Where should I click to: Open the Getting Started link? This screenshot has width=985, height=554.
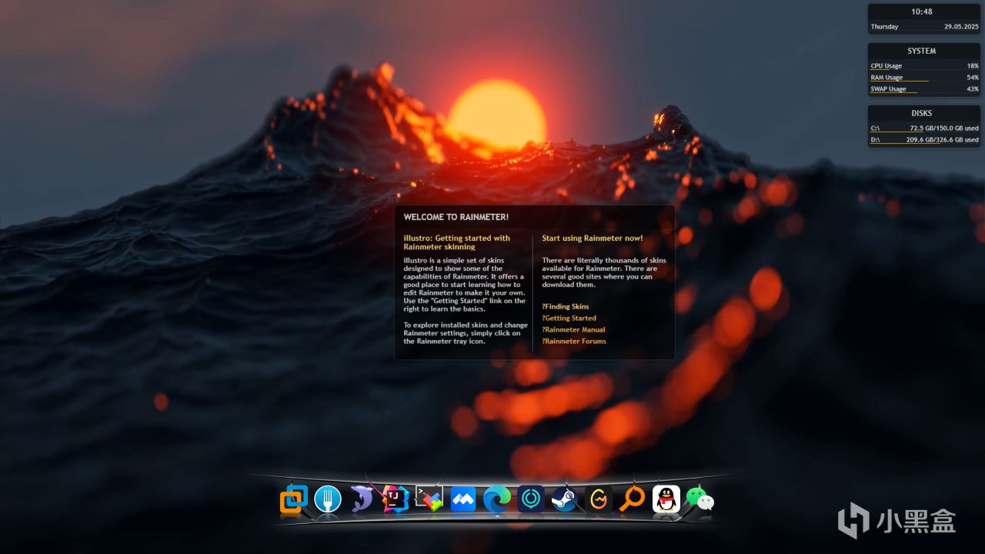click(570, 318)
